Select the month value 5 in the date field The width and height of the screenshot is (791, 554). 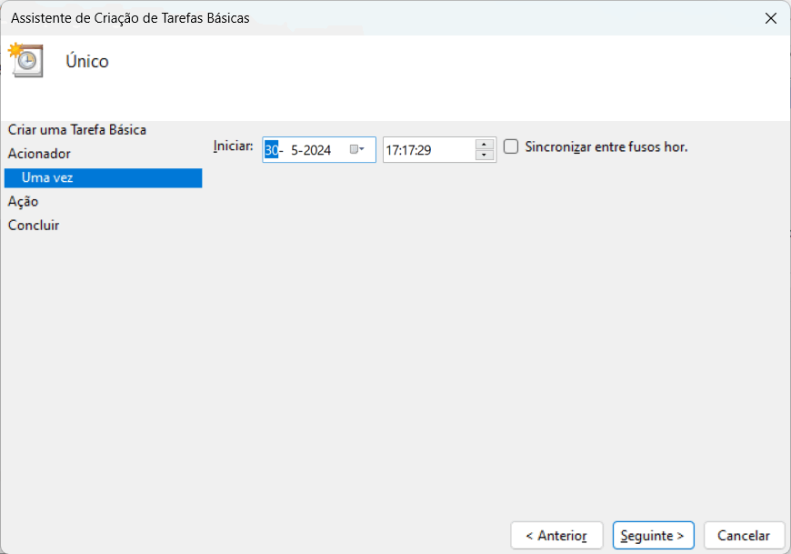tap(295, 150)
